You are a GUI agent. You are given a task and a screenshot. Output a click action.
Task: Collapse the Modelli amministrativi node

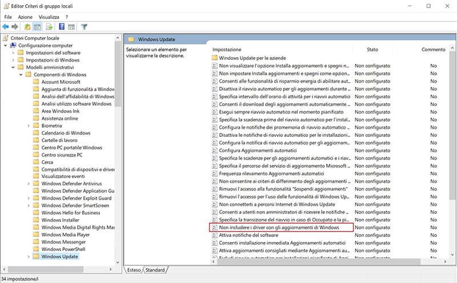13,67
